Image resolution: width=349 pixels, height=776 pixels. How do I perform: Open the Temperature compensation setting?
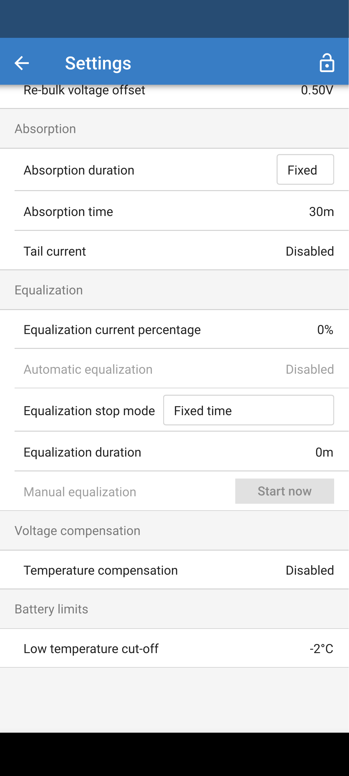[174, 570]
